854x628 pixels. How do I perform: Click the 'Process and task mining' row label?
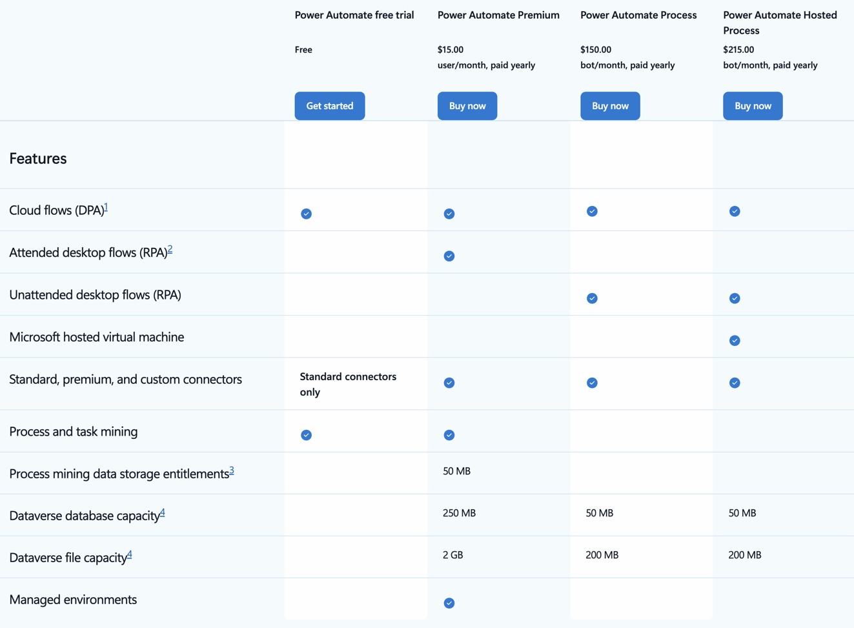coord(74,432)
